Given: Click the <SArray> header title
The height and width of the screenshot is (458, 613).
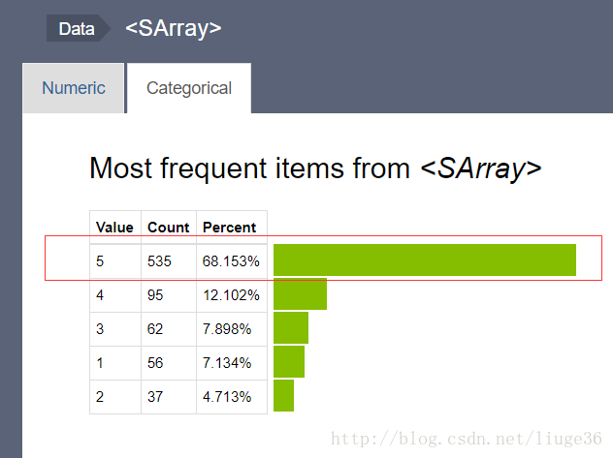Looking at the screenshot, I should 174,28.
